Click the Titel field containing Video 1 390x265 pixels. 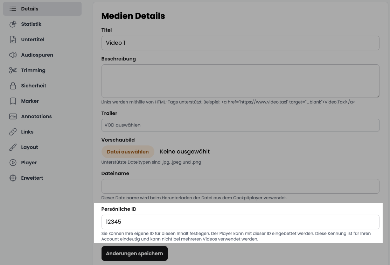click(x=240, y=43)
